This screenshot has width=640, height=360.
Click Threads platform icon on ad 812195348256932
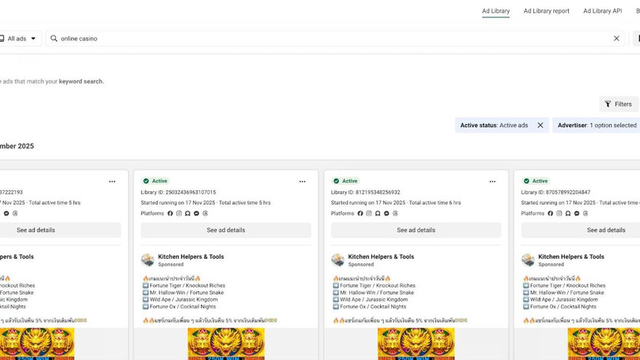point(395,213)
